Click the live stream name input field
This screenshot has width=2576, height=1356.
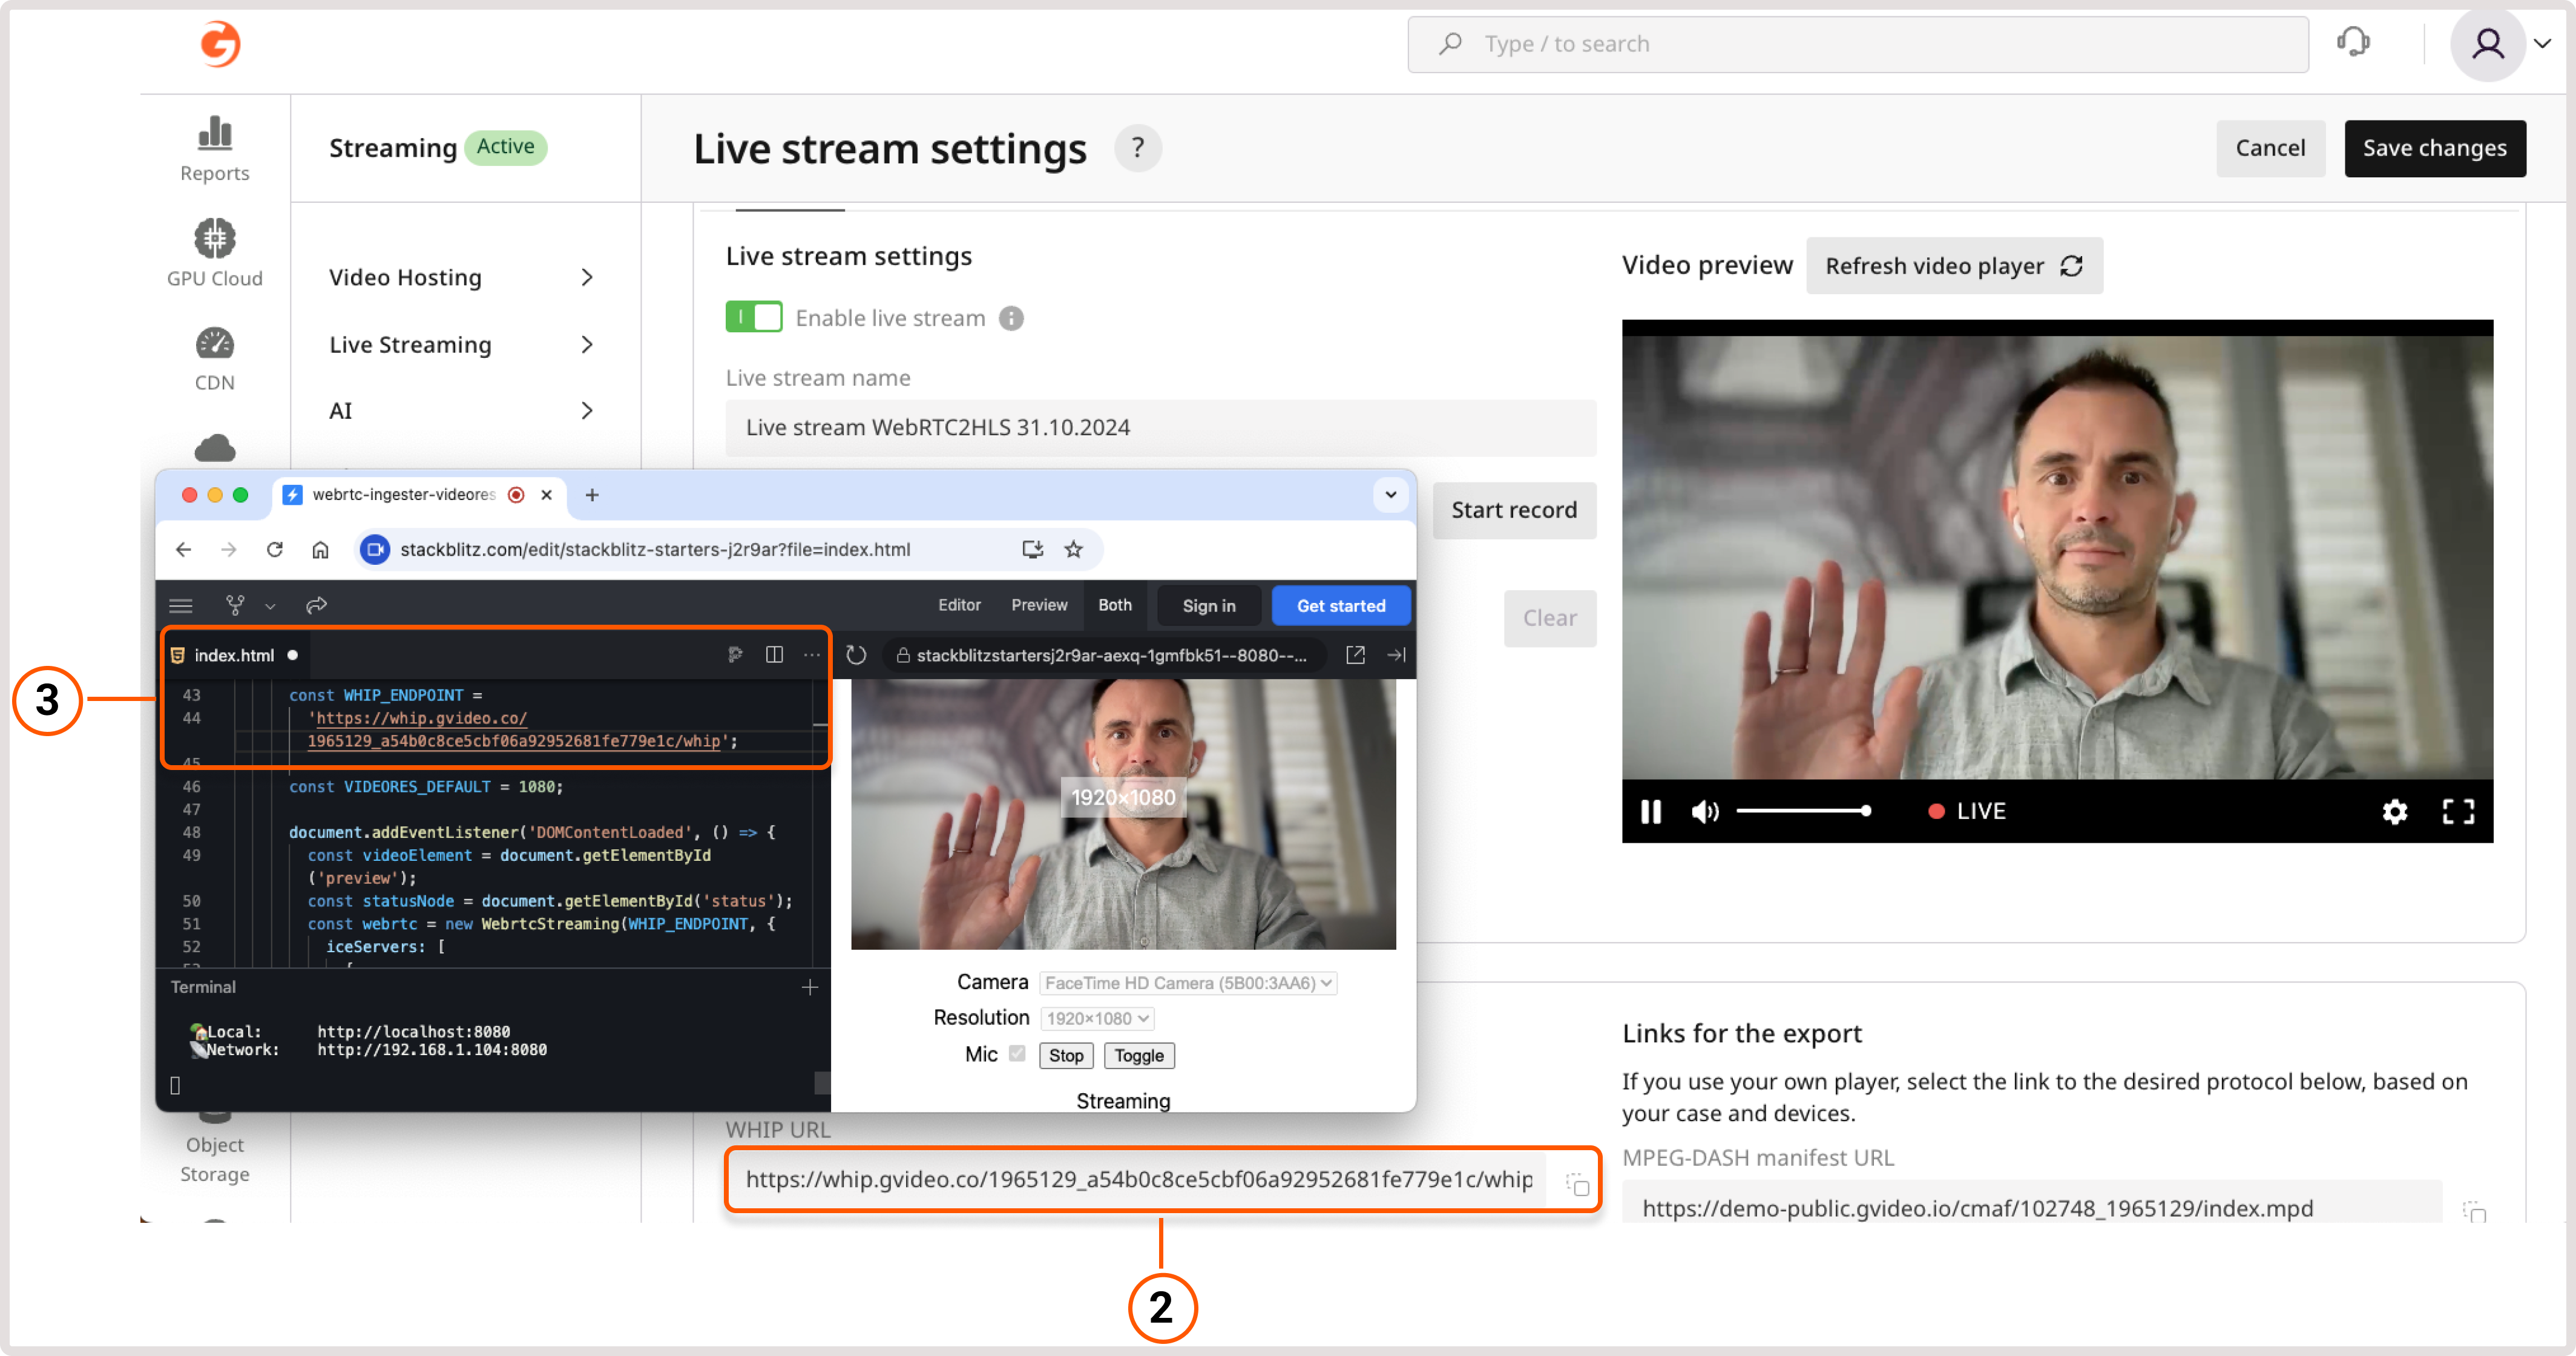click(x=1159, y=427)
